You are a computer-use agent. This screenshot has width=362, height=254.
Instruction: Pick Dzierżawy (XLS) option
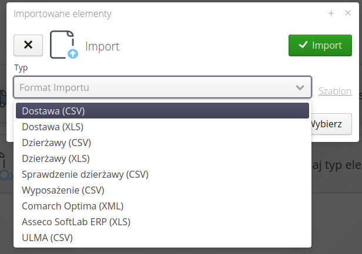(56, 158)
